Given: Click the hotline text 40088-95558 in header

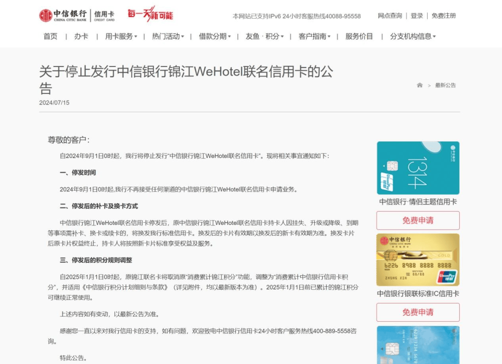Looking at the screenshot, I should click(343, 16).
